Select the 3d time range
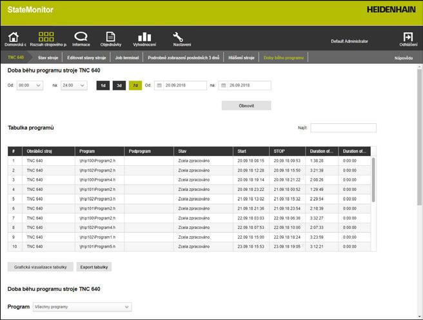 pyautogui.click(x=119, y=86)
